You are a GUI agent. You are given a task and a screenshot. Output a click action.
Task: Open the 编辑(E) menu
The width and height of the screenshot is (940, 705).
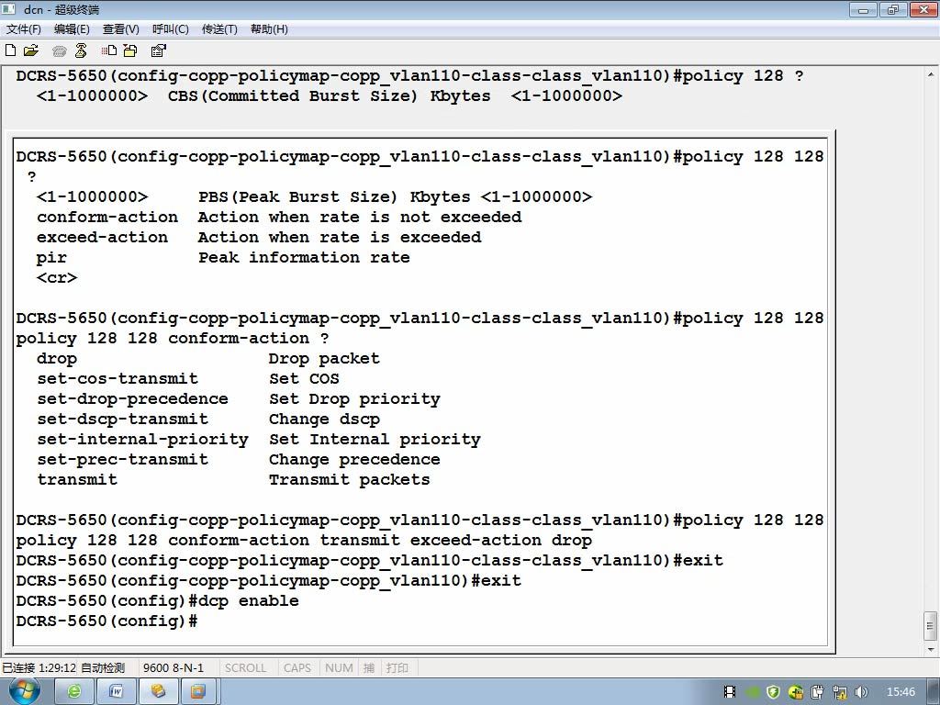point(72,29)
